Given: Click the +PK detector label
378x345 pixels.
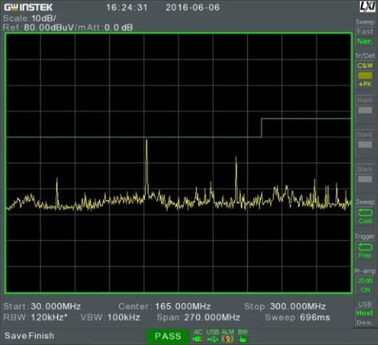Looking at the screenshot, I should point(365,85).
